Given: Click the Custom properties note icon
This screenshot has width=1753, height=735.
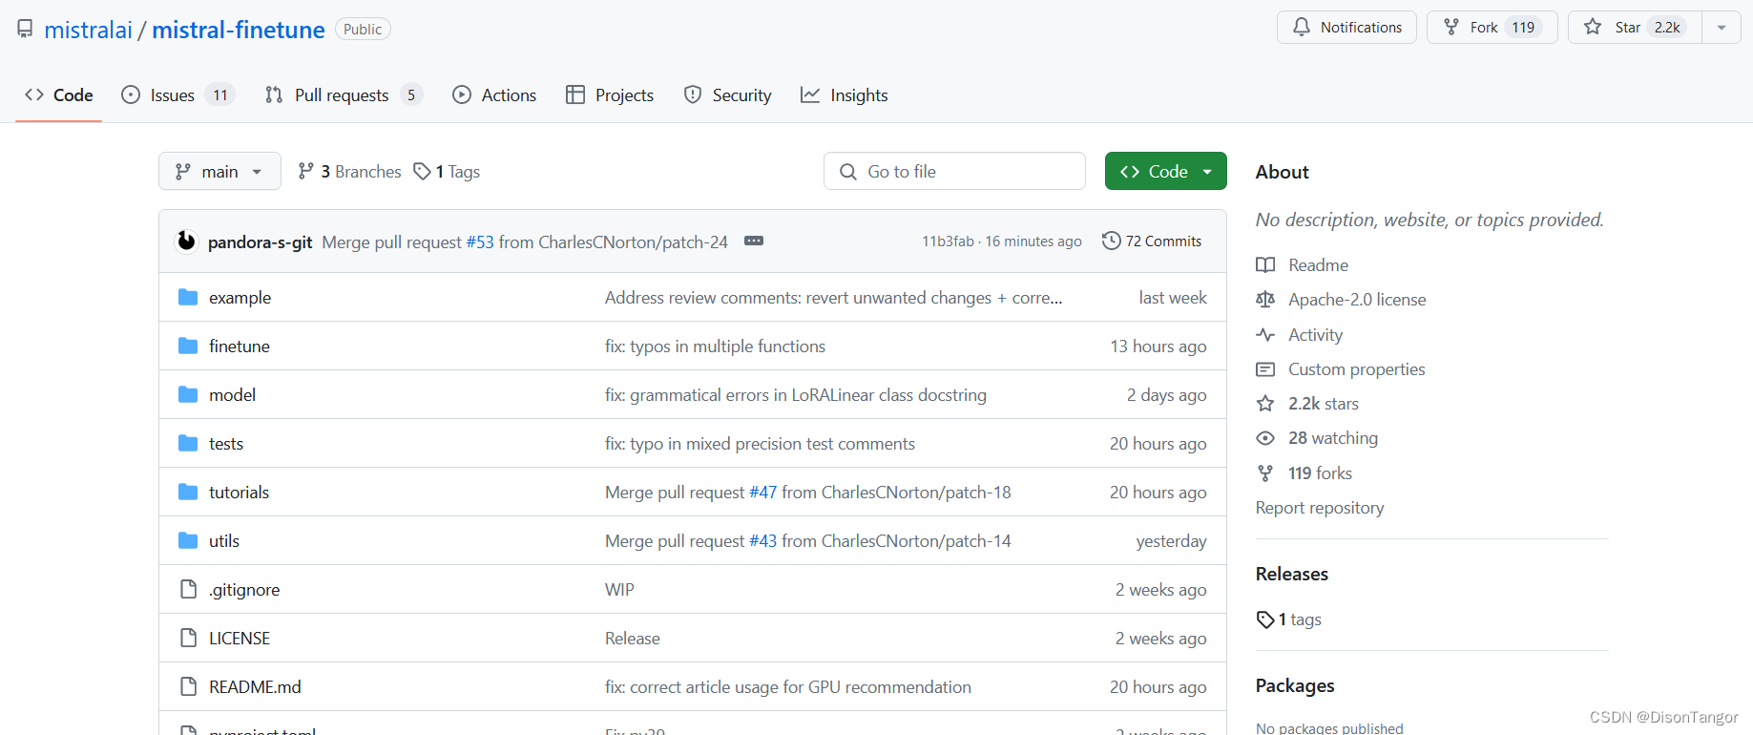Looking at the screenshot, I should coord(1265,369).
